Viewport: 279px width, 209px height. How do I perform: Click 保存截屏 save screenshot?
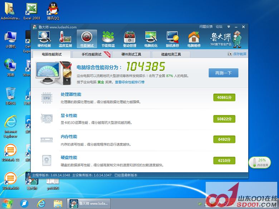click(237, 54)
